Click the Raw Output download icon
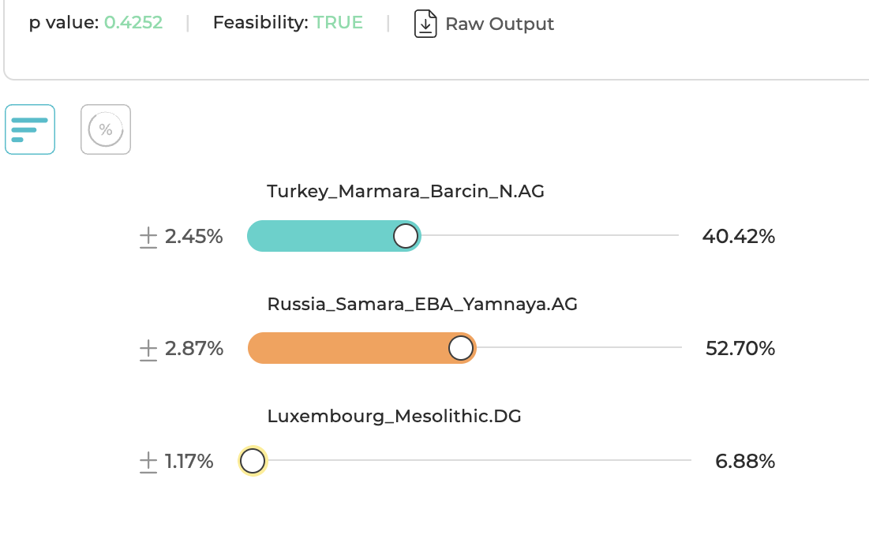Screen dimensions: 869x554 [x=425, y=24]
